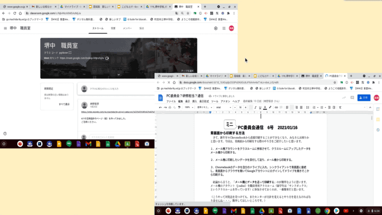Open Classroom settings gear icon

216,28
